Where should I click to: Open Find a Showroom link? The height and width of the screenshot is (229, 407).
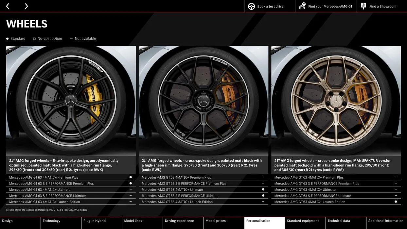[383, 6]
